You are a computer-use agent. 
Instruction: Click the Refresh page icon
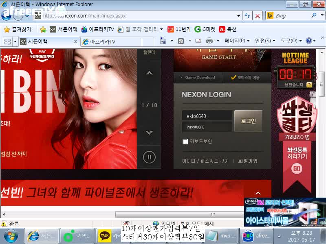247,16
